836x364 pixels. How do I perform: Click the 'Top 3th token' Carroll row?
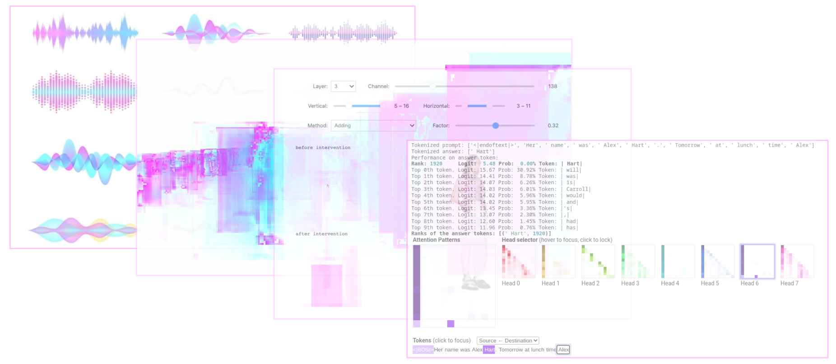[501, 189]
